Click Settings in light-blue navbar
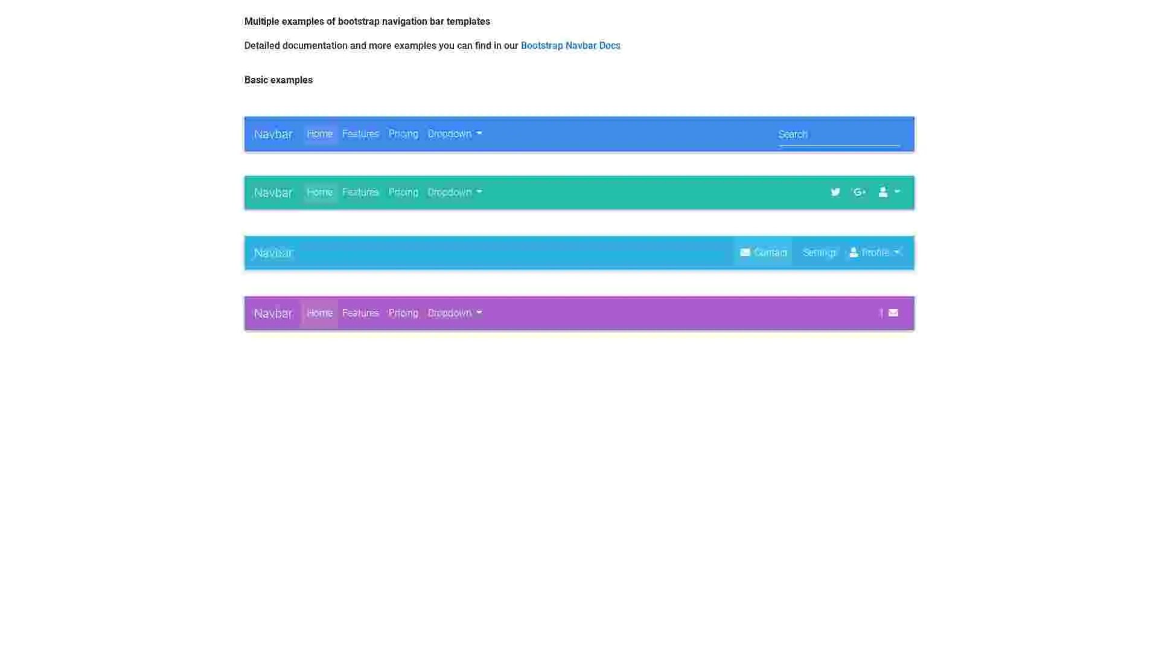The image size is (1159, 652). [819, 252]
